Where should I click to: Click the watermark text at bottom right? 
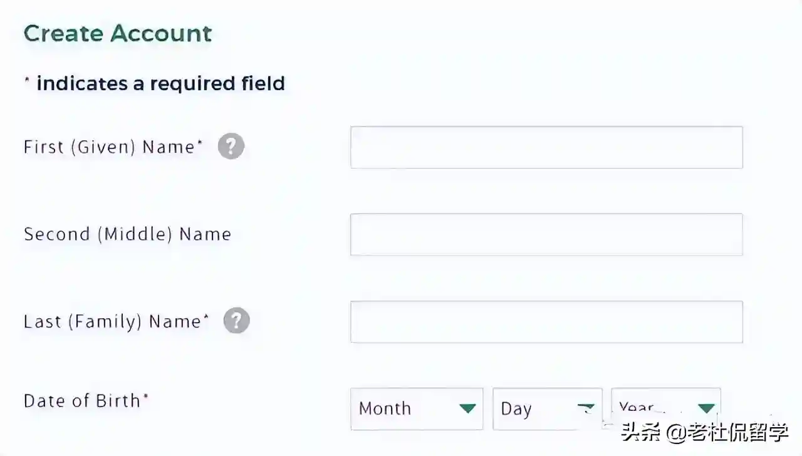(704, 432)
